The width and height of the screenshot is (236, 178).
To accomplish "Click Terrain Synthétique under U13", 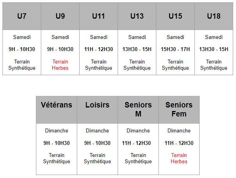I will [x=137, y=65].
